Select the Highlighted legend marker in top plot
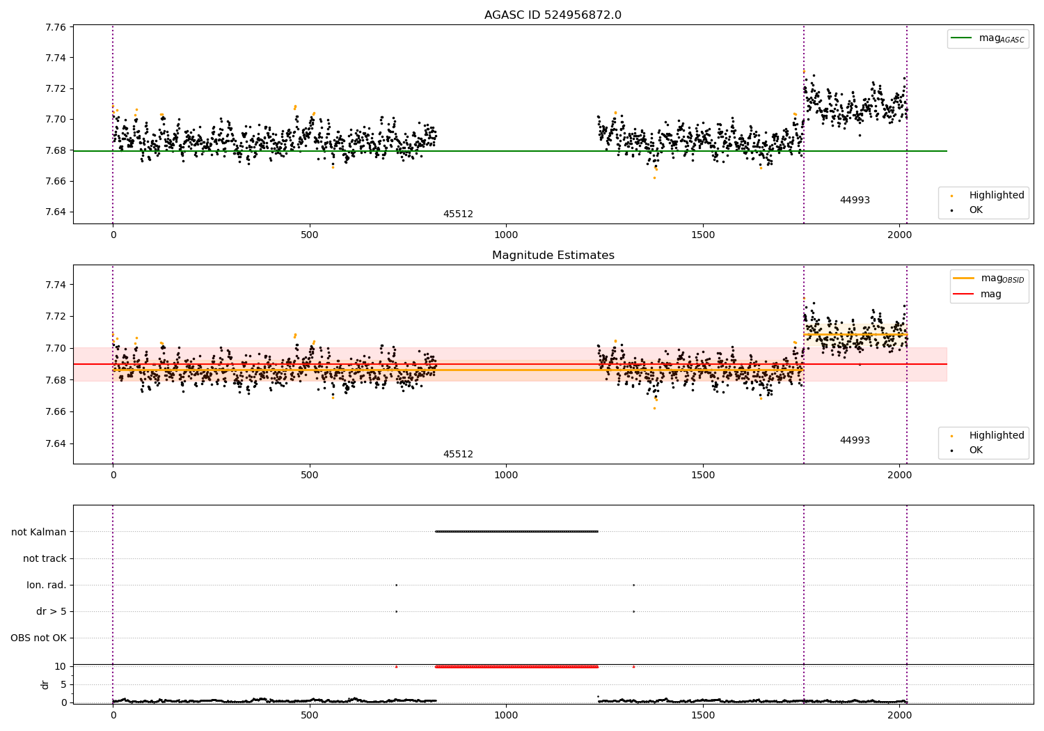The width and height of the screenshot is (1044, 731). point(951,196)
